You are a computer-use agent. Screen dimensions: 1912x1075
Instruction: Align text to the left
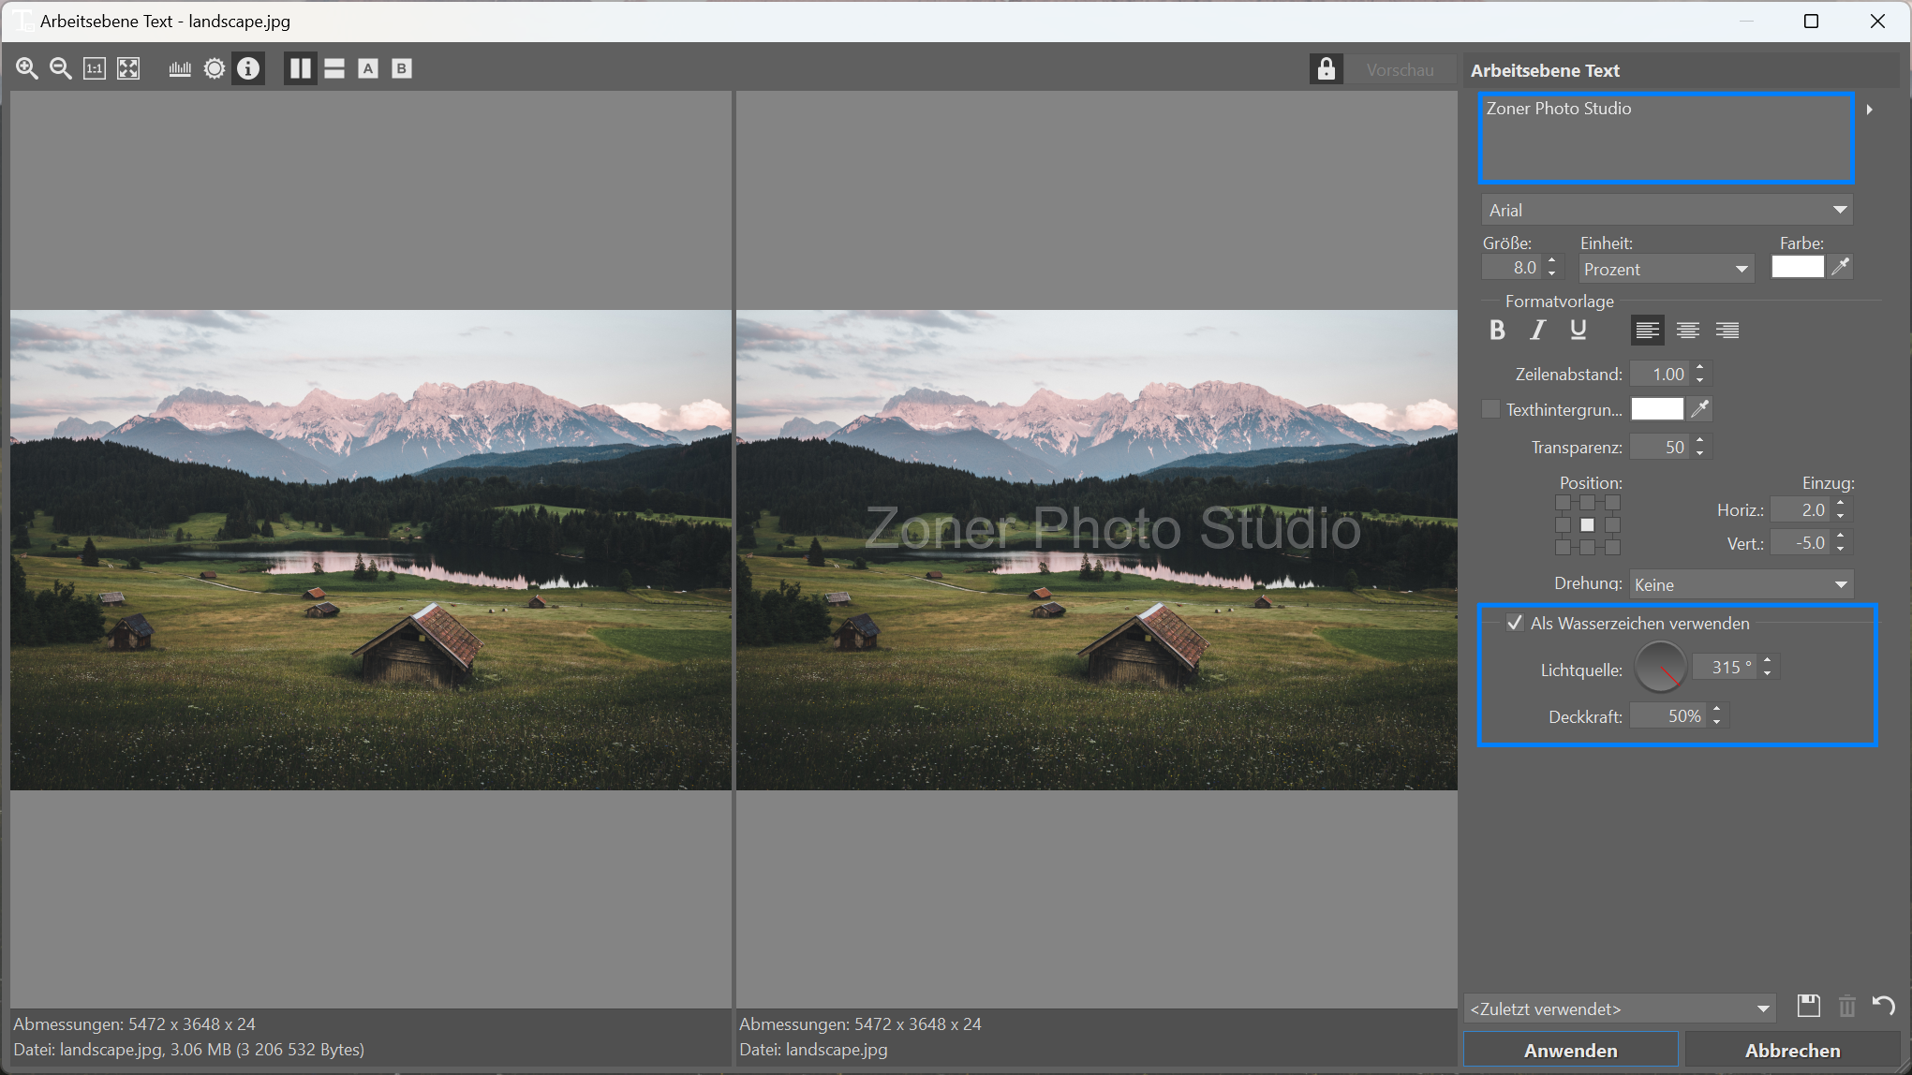pyautogui.click(x=1647, y=331)
